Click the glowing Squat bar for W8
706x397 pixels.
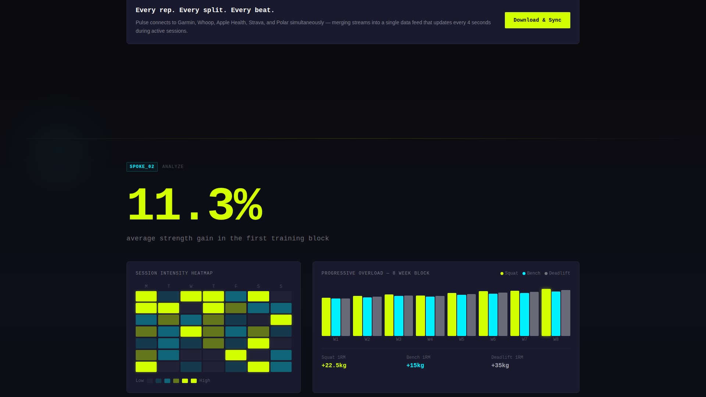pos(546,312)
